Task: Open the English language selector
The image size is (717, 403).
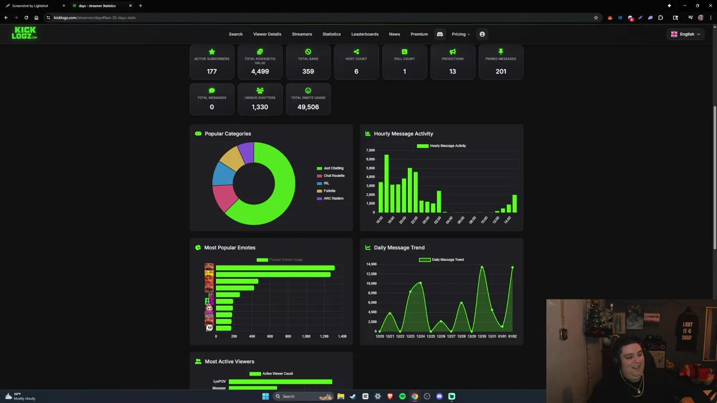Action: [x=686, y=34]
